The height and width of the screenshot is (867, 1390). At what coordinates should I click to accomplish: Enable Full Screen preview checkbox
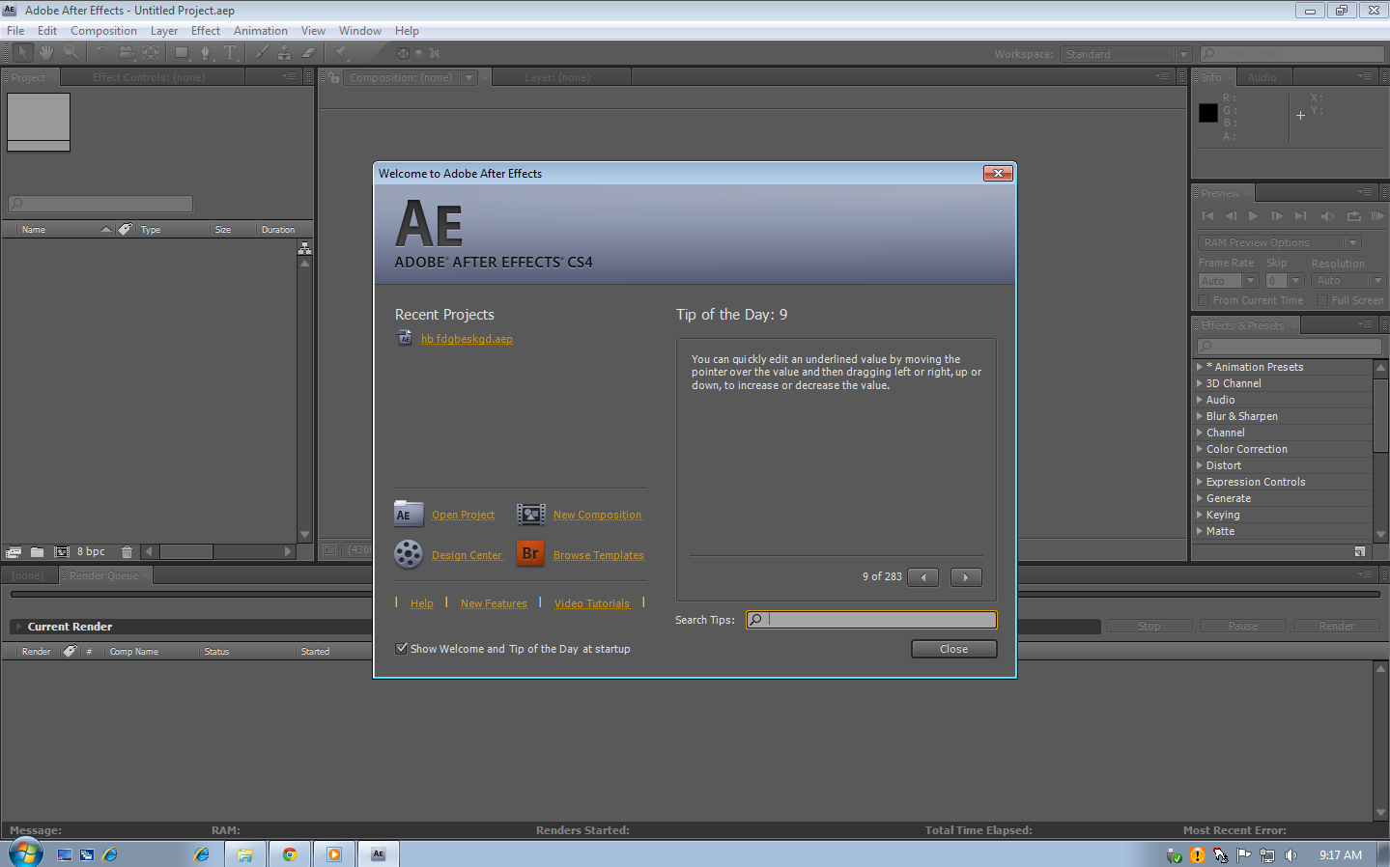pos(1322,300)
